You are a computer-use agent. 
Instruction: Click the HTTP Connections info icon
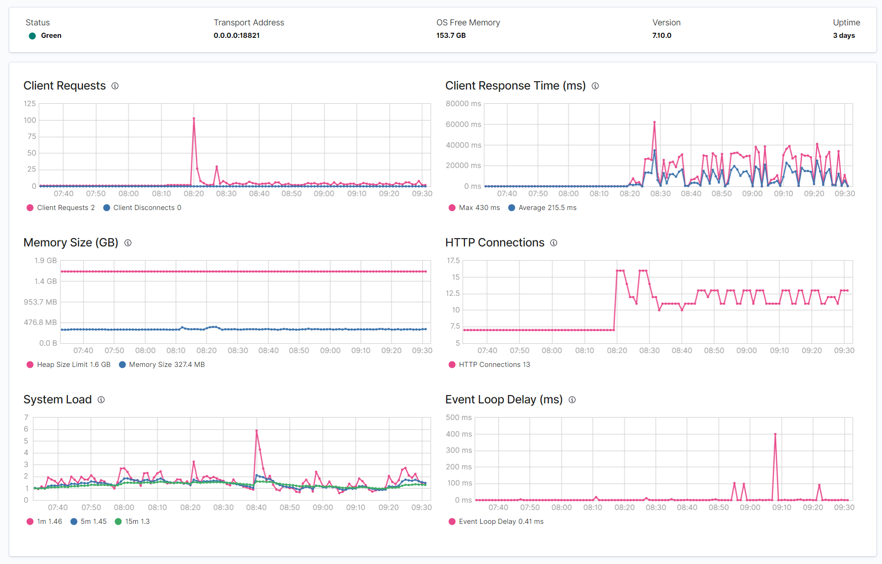554,243
